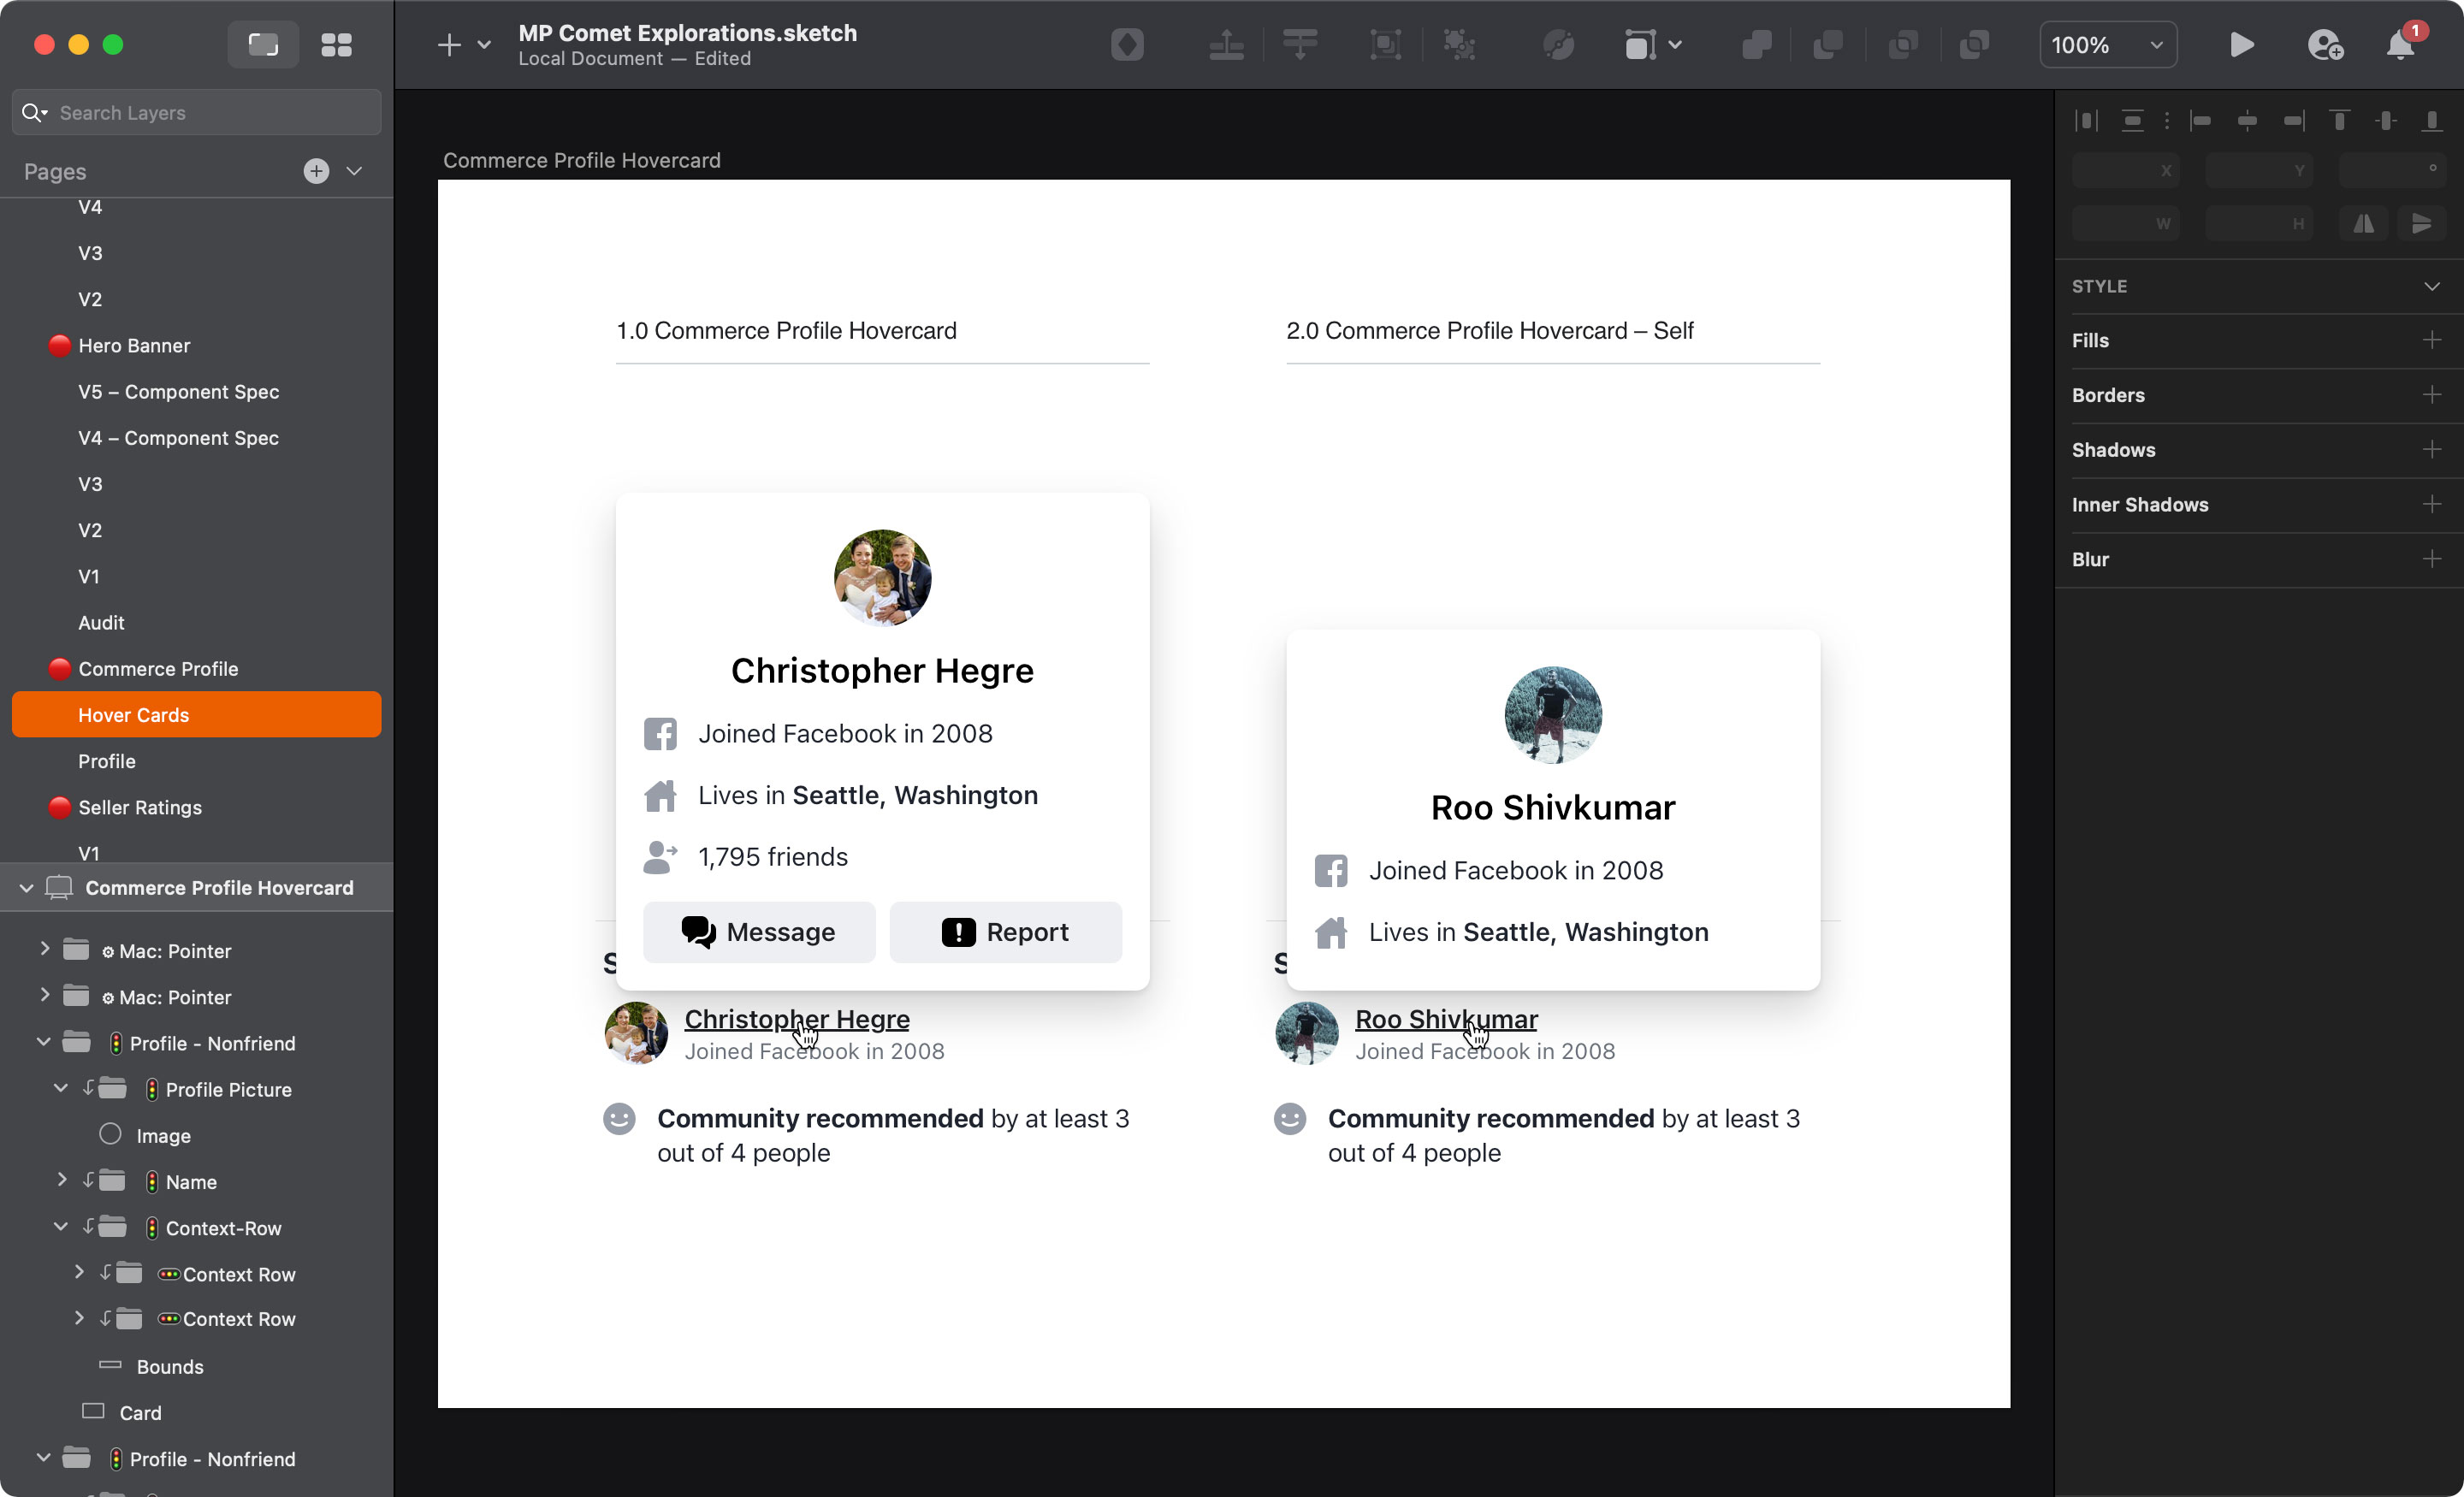Image resolution: width=2464 pixels, height=1497 pixels.
Task: Collapse the Commerce Profile Hovercard artboard layer
Action: tap(24, 887)
